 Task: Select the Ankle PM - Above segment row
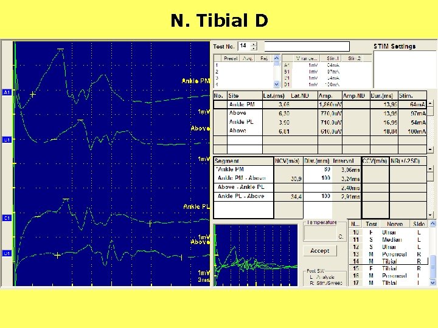pyautogui.click(x=320, y=178)
